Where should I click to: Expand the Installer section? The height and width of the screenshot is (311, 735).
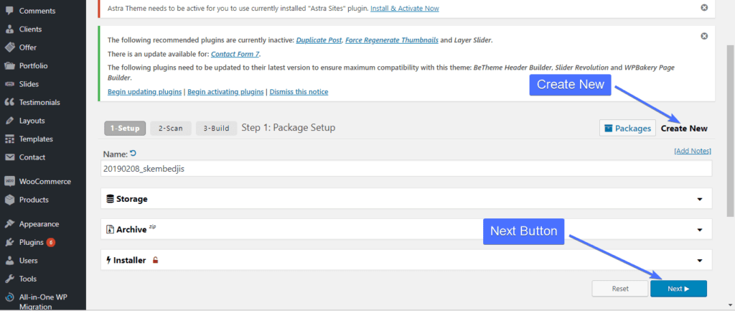(x=699, y=260)
